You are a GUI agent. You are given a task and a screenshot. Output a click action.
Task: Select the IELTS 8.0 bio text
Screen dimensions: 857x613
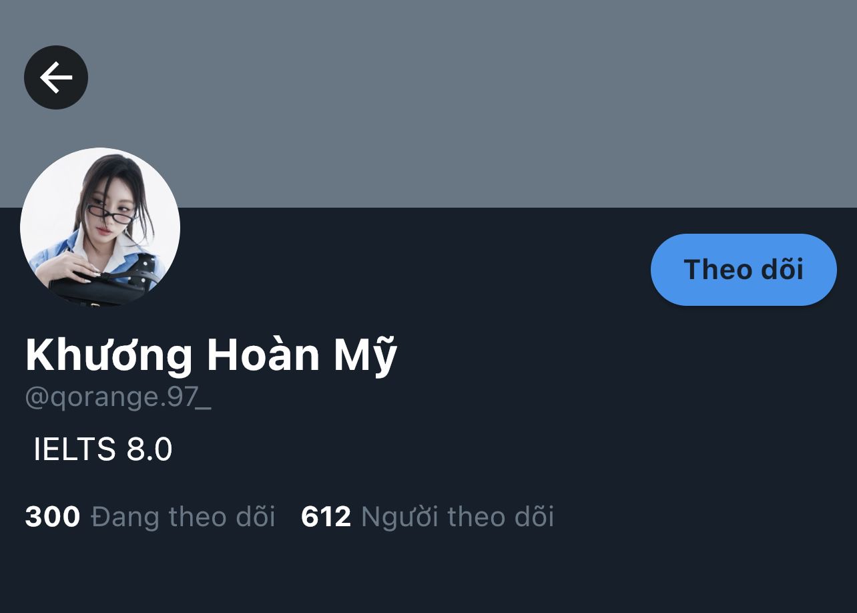pos(103,449)
